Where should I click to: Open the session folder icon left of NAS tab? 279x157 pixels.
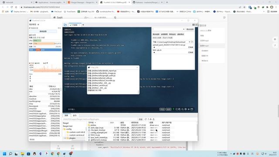point(65,25)
